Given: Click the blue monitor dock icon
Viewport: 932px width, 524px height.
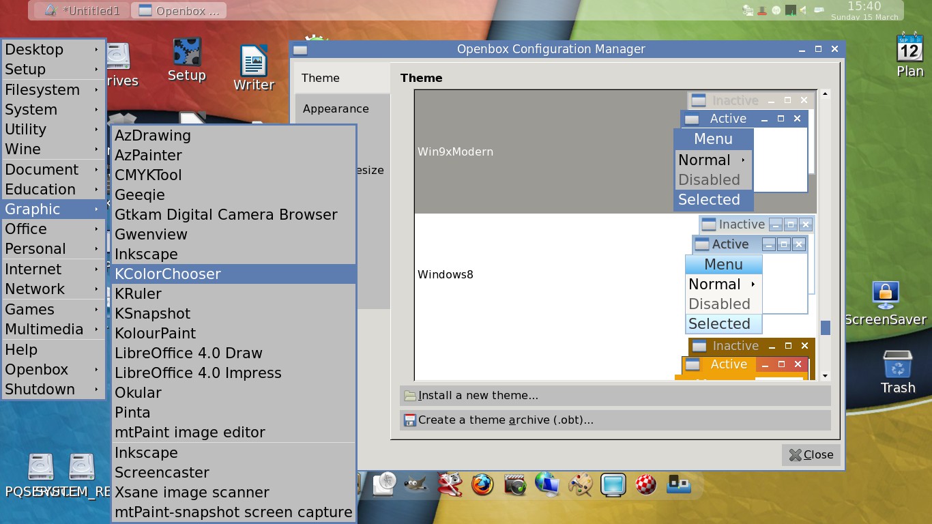Looking at the screenshot, I should point(613,484).
